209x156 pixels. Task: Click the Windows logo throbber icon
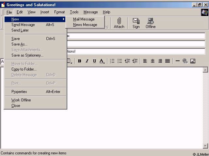click(205, 12)
